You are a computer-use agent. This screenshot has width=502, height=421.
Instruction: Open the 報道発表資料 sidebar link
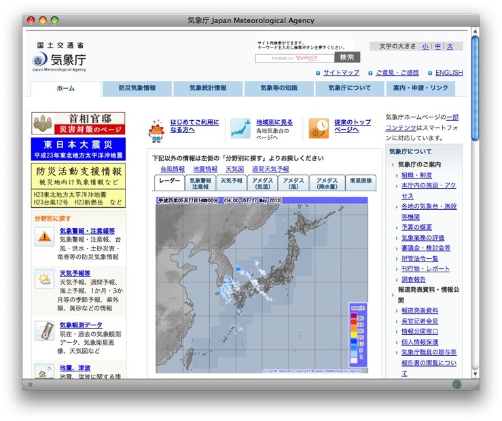[420, 310]
